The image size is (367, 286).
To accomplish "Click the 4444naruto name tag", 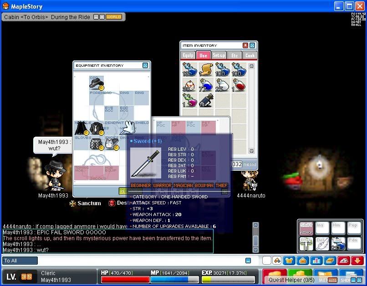I will click(x=251, y=196).
